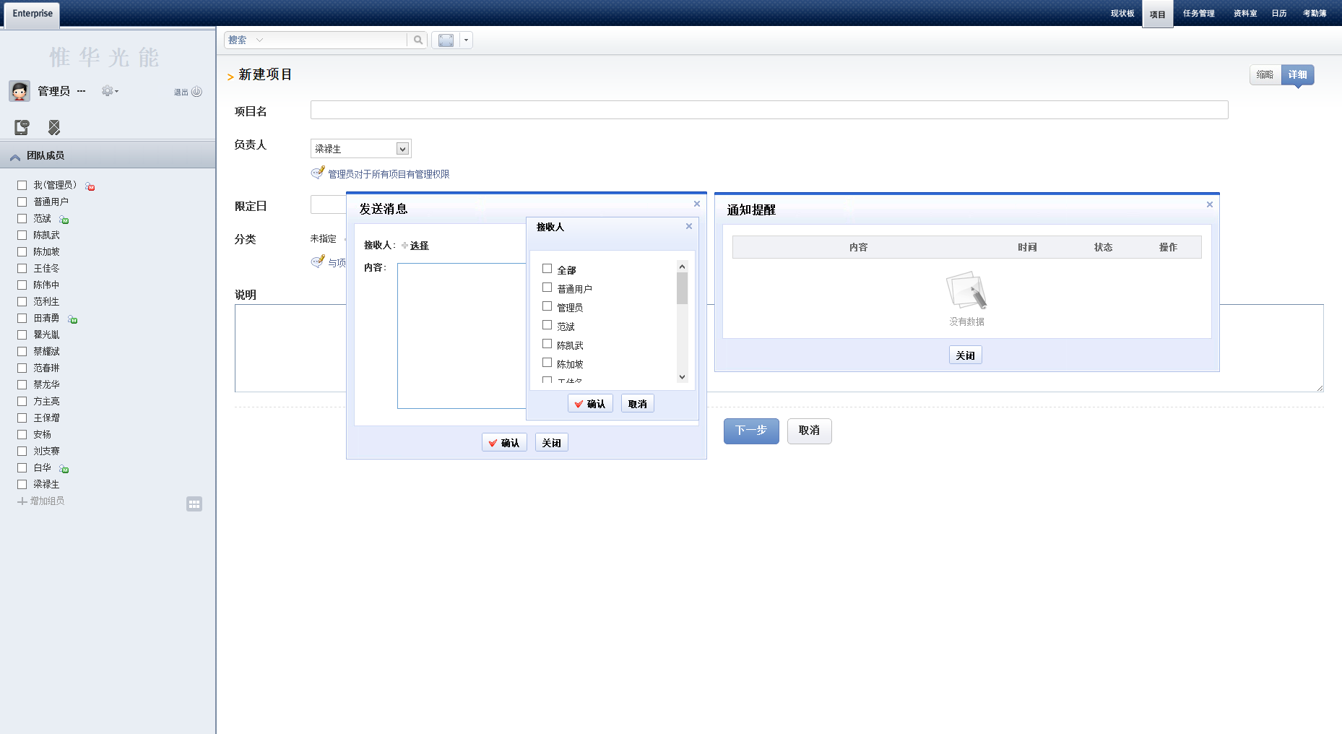Collapse the 团队成员 section
Screen dimensions: 1342x734
click(x=15, y=156)
